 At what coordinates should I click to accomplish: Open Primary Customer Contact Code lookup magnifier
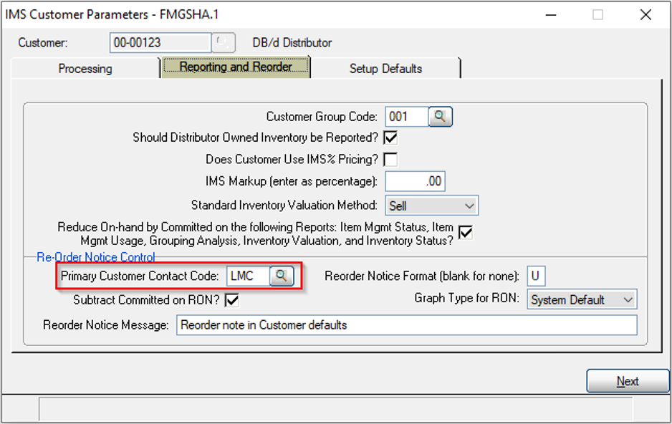click(x=282, y=276)
